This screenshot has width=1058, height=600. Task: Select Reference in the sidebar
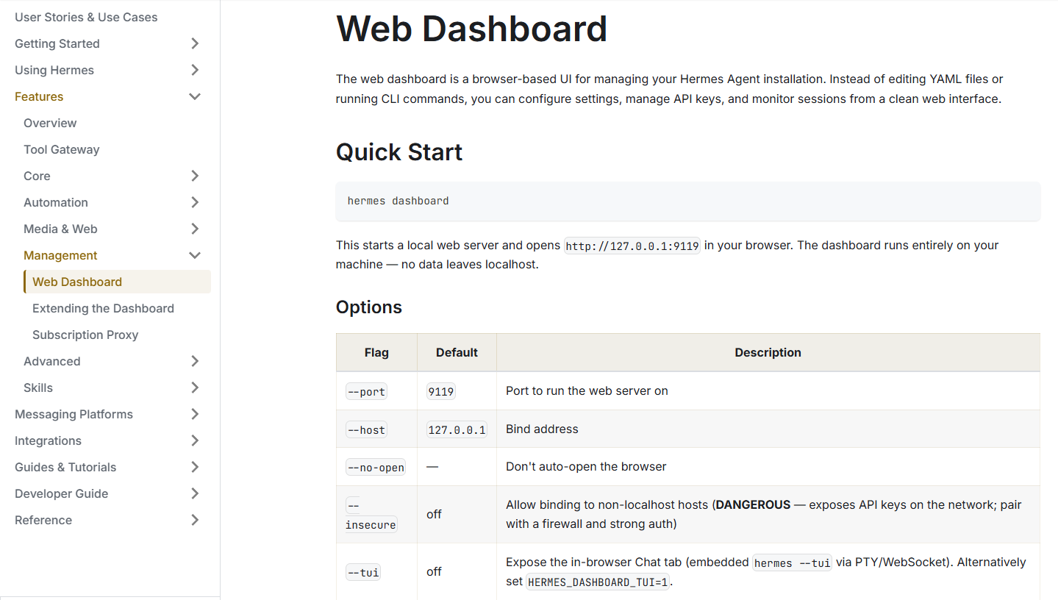point(43,520)
